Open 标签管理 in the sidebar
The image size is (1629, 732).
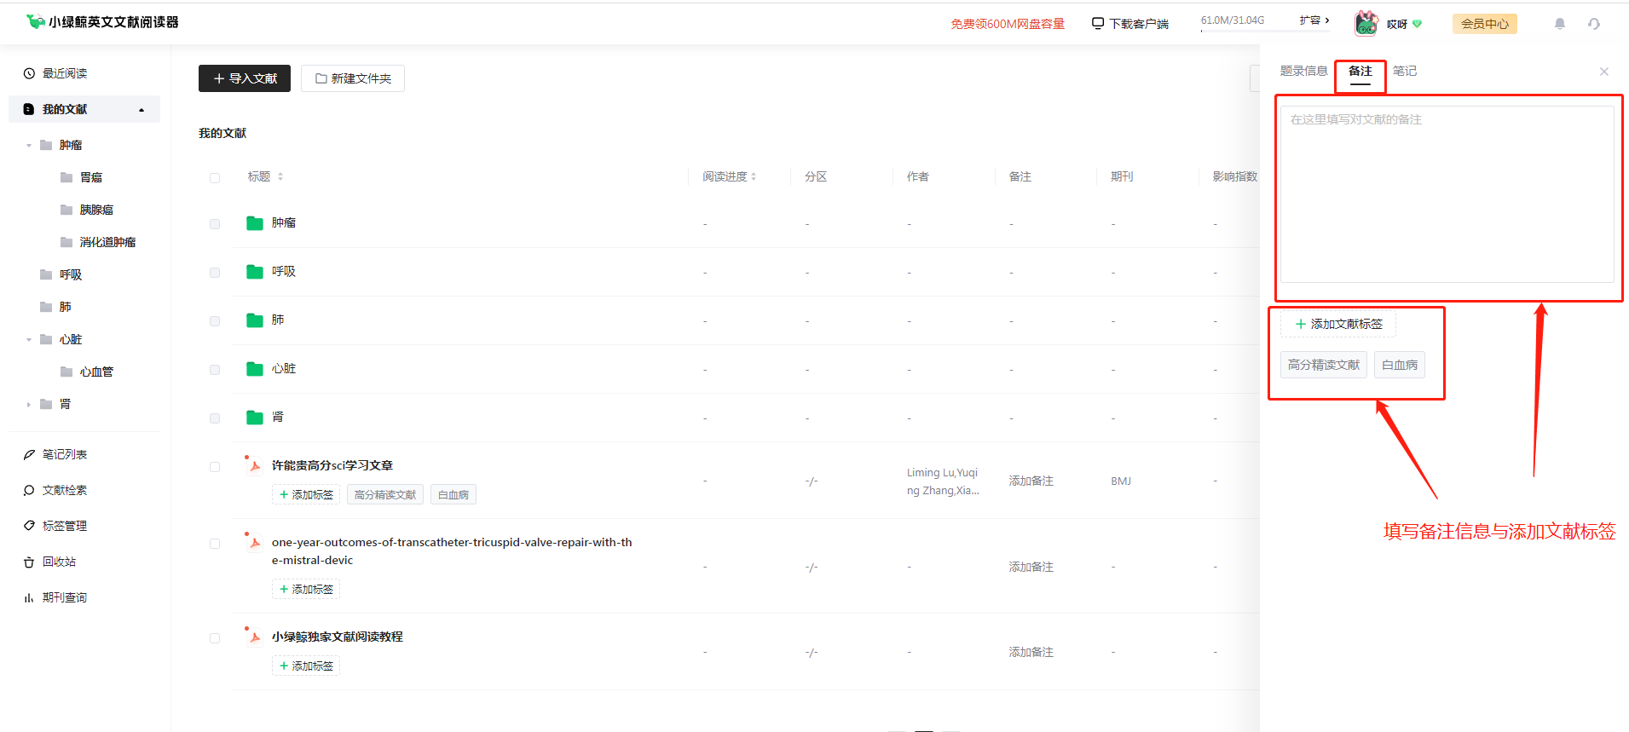click(65, 526)
